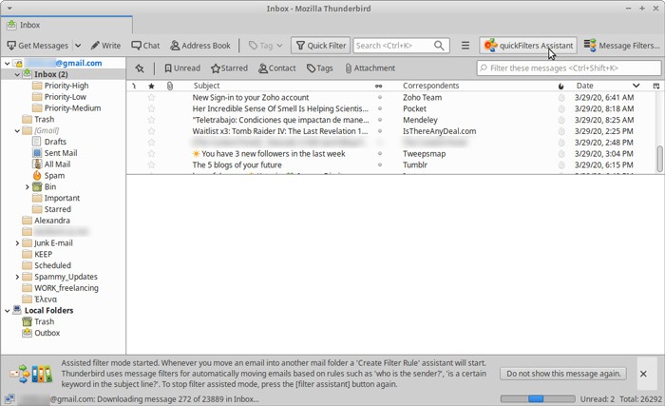
Task: Open the window menu arrow in title bar
Action: (9, 9)
